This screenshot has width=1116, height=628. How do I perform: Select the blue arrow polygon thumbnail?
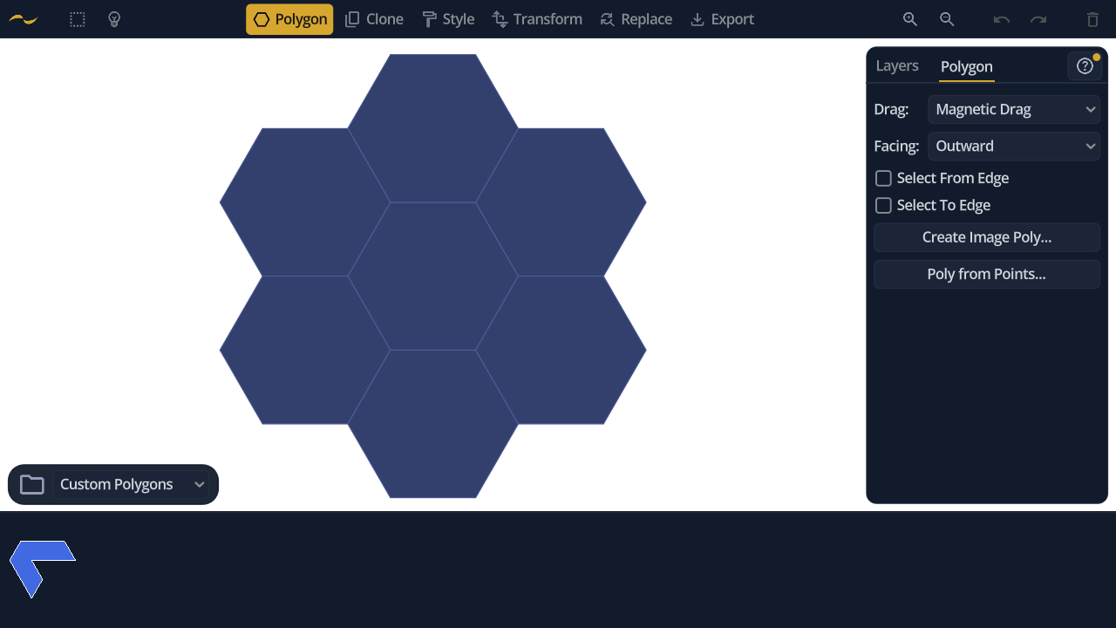(40, 567)
